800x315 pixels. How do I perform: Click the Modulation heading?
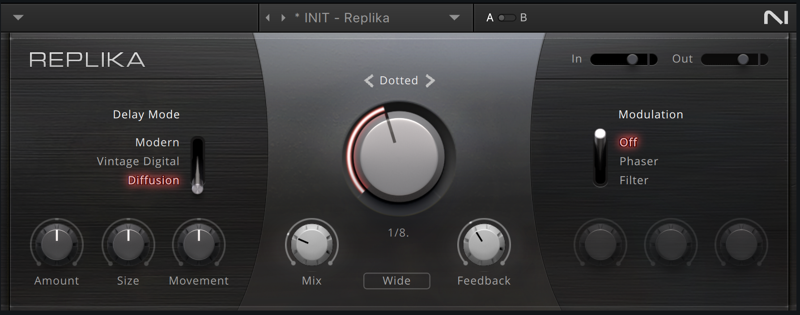(x=651, y=115)
